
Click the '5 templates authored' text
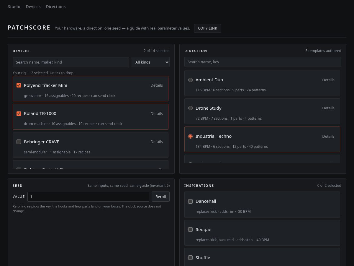tap(323, 51)
